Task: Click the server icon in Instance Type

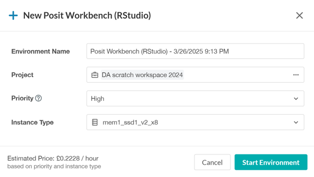Action: (x=95, y=122)
